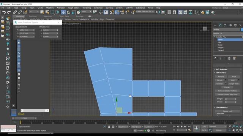Image resolution: width=243 pixels, height=136 pixels.
Task: Click the Play Animation button
Action: tap(181, 127)
